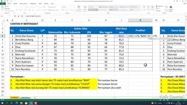Click the 85,3 average for Yeni Ronalisa
Image resolution: width=187 pixels, height=105 pixels.
pyautogui.click(x=121, y=69)
